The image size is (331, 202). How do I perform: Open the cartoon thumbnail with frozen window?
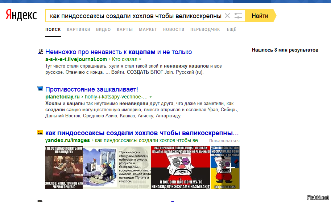[x=117, y=167]
